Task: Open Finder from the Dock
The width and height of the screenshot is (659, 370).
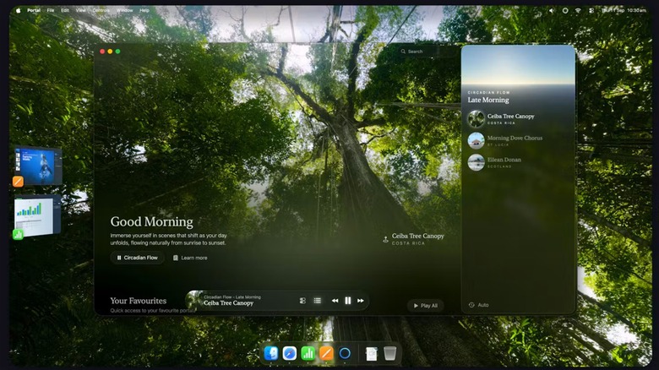Action: pos(271,353)
